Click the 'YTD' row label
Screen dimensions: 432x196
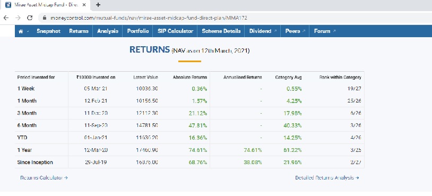click(22, 138)
